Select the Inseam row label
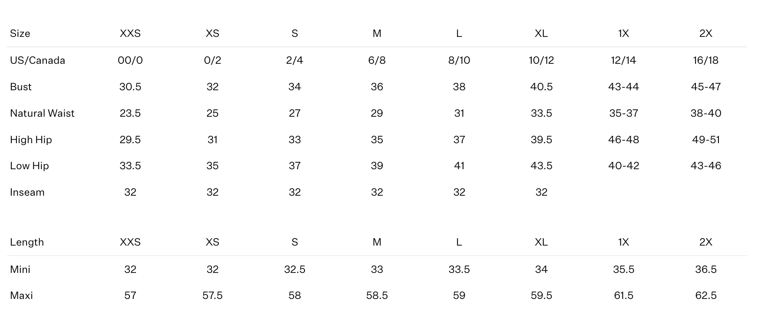 click(27, 192)
